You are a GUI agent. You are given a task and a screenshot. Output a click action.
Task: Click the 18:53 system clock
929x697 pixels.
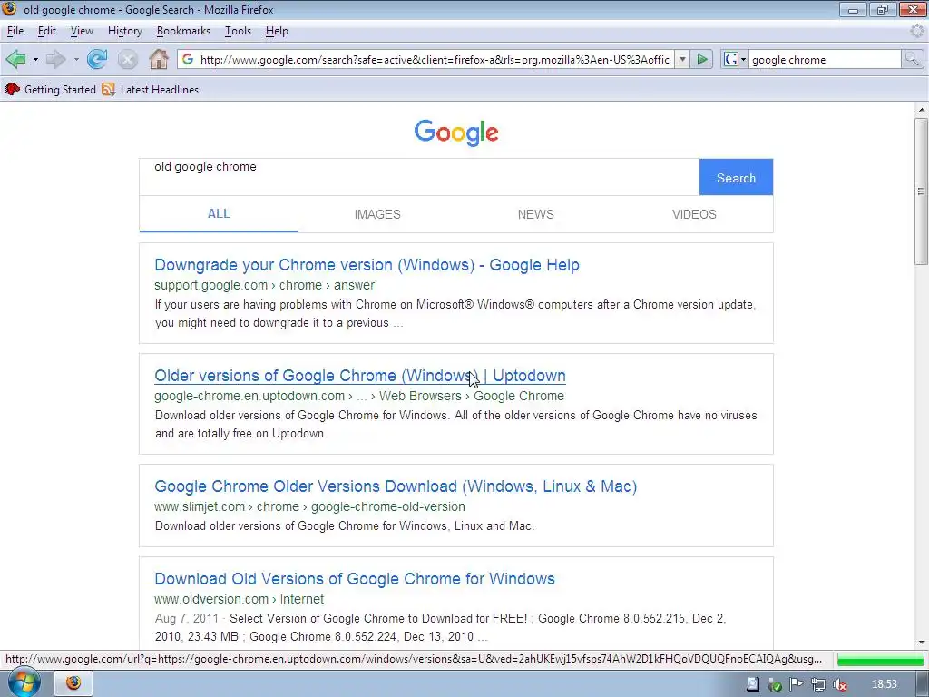(x=885, y=684)
